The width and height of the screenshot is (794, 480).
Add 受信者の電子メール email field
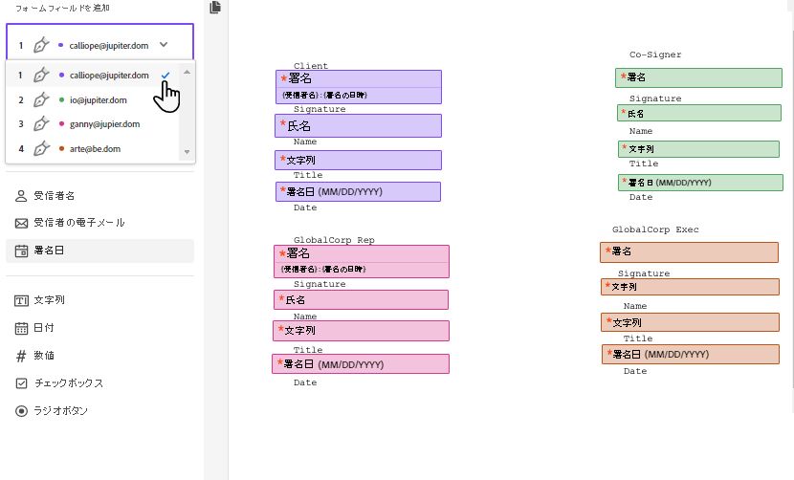[99, 223]
